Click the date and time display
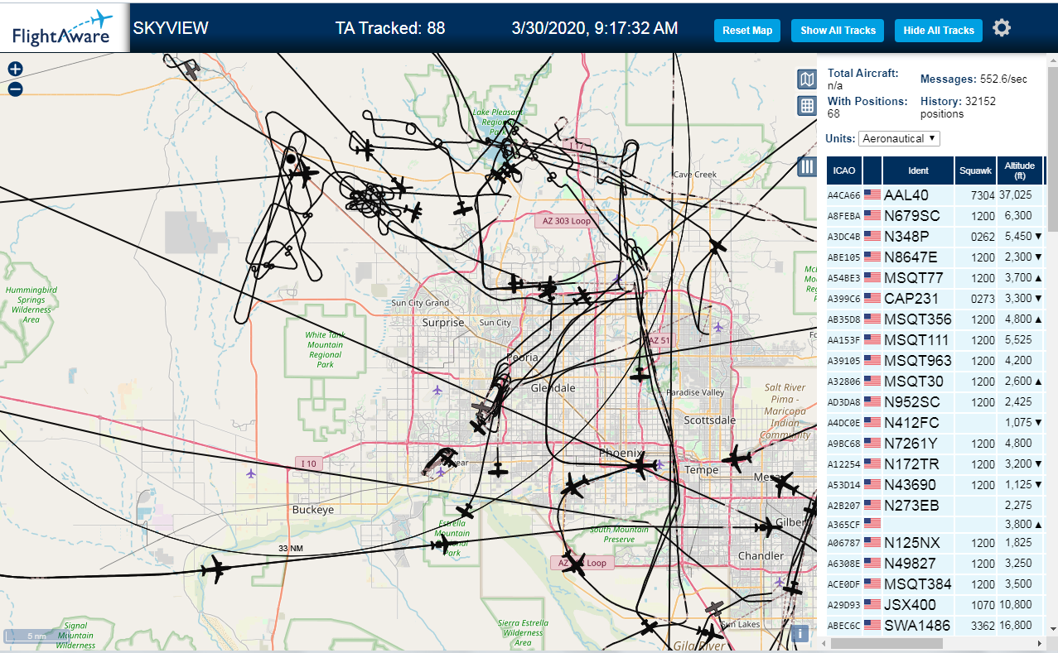This screenshot has height=653, width=1058. (x=595, y=28)
